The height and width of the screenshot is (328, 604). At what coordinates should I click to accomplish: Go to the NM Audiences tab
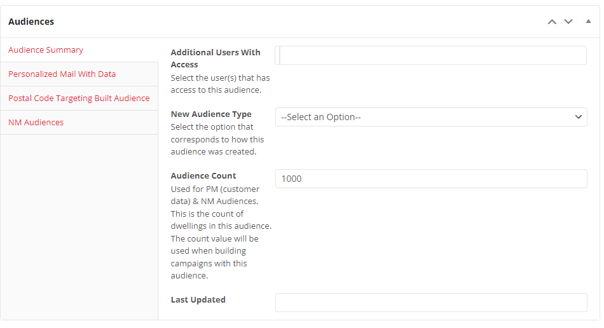tap(36, 123)
